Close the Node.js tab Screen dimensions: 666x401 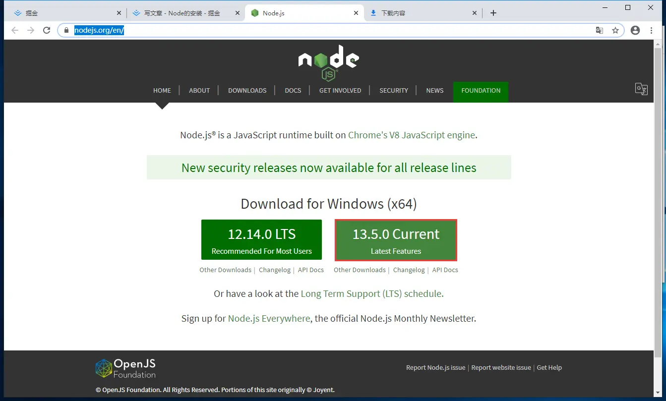pos(356,13)
